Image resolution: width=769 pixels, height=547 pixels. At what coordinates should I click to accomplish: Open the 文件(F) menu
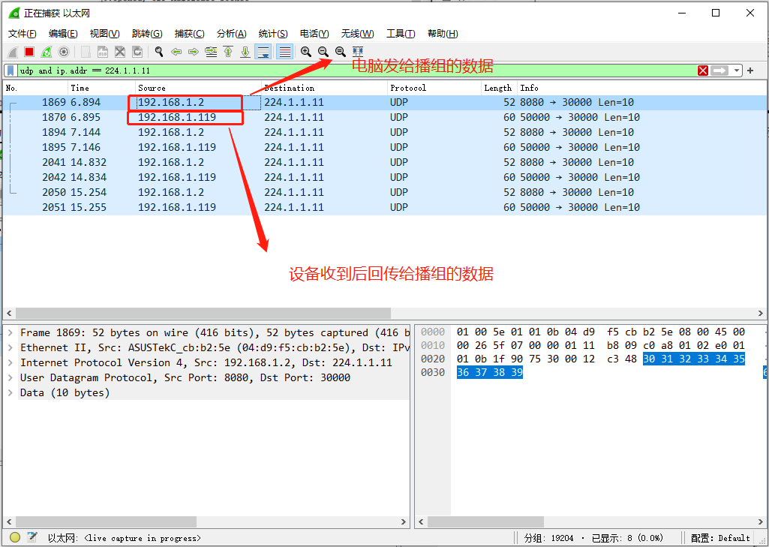(x=23, y=33)
